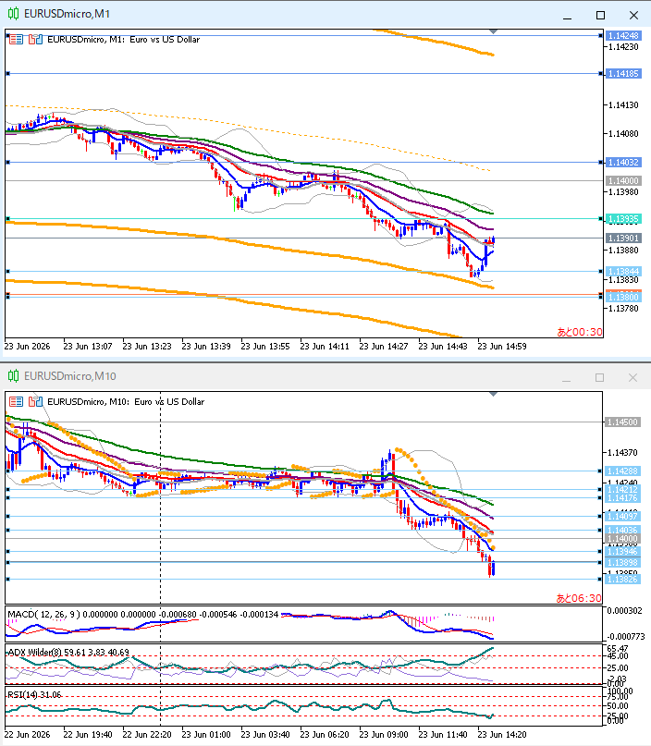The height and width of the screenshot is (746, 651).
Task: Click the left handle of the 1.13935 teal line on M1
Action: pos(7,219)
